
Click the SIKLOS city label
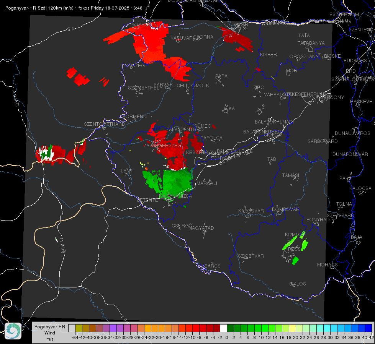pyautogui.click(x=298, y=284)
